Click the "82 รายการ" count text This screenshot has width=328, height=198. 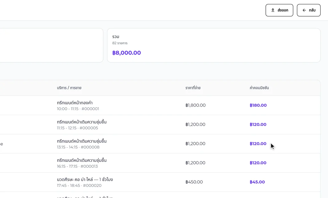(120, 43)
